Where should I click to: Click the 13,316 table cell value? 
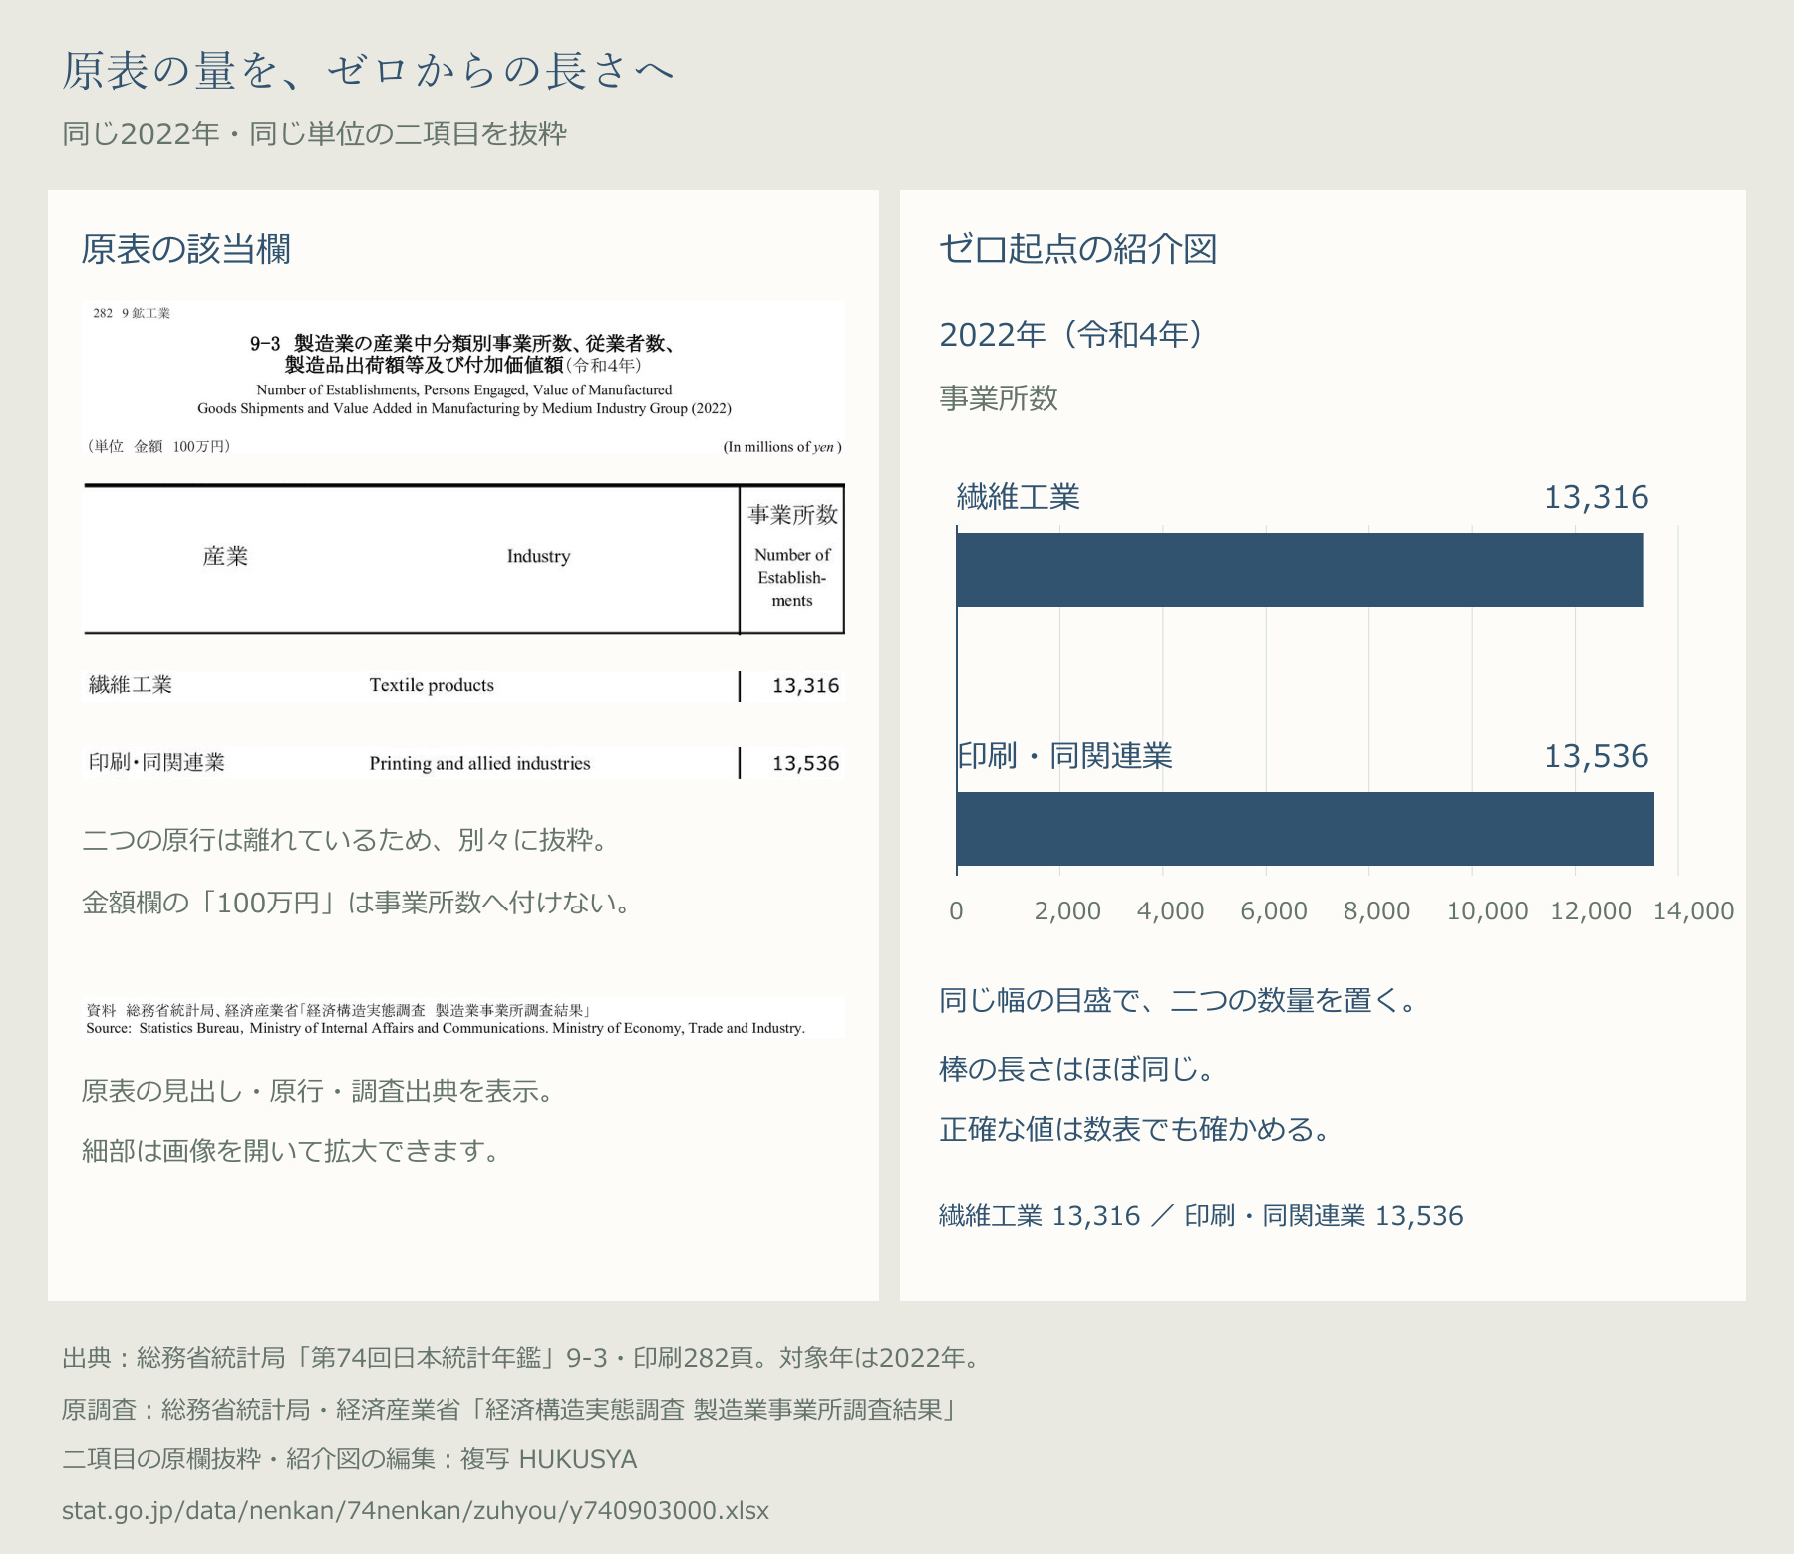click(805, 685)
